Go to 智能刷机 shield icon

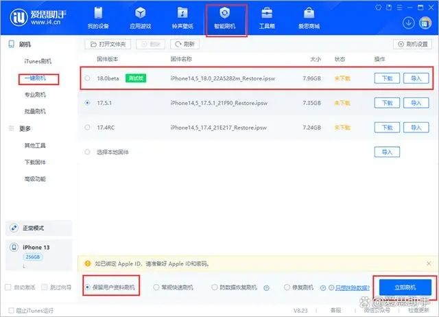(x=224, y=13)
